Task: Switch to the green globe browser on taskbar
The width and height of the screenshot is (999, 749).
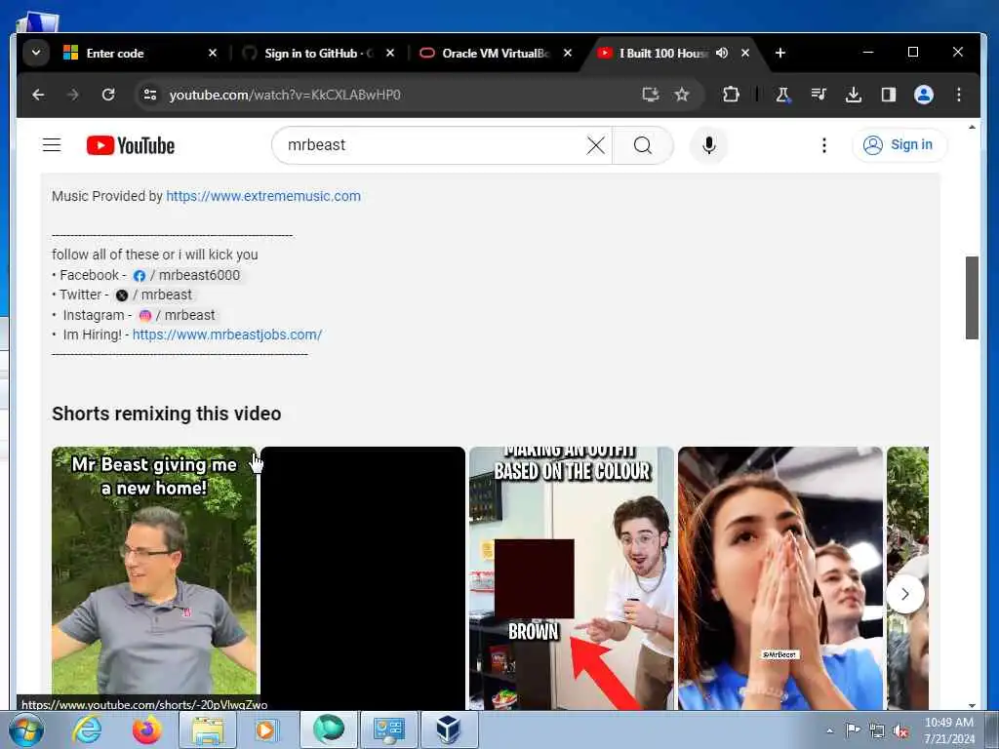Action: [329, 729]
